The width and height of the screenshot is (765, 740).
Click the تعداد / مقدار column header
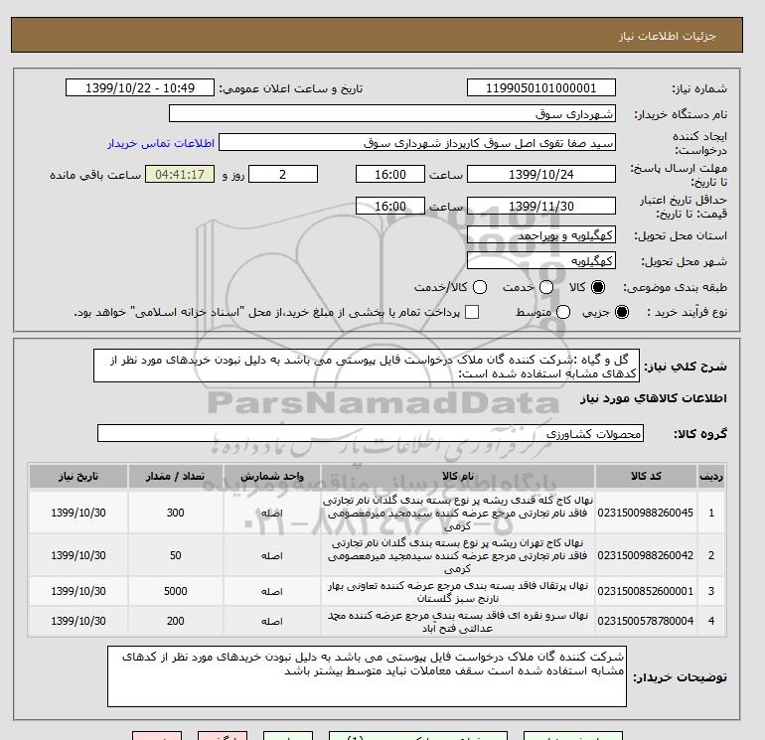(176, 476)
